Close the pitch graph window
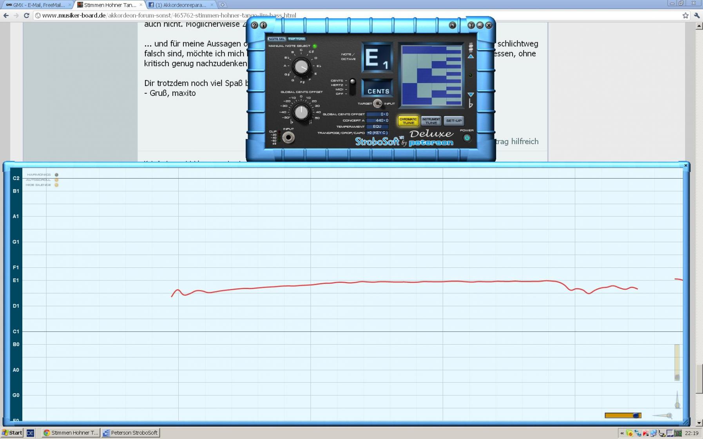Screen dimensions: 703x439 [686, 165]
